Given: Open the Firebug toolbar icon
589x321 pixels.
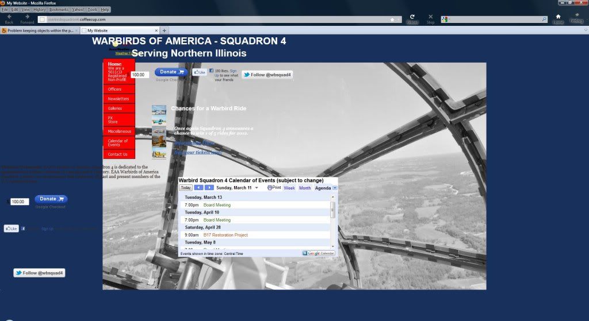Looking at the screenshot, I should [576, 16].
